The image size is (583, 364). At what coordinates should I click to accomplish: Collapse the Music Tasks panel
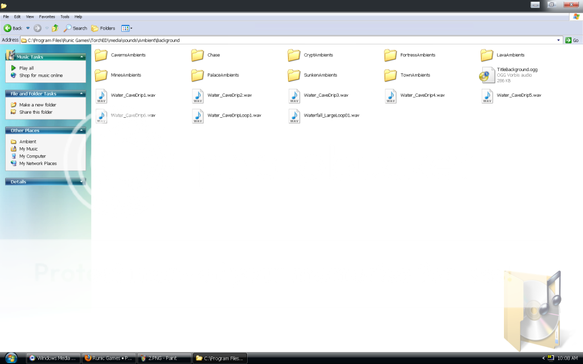click(x=82, y=57)
